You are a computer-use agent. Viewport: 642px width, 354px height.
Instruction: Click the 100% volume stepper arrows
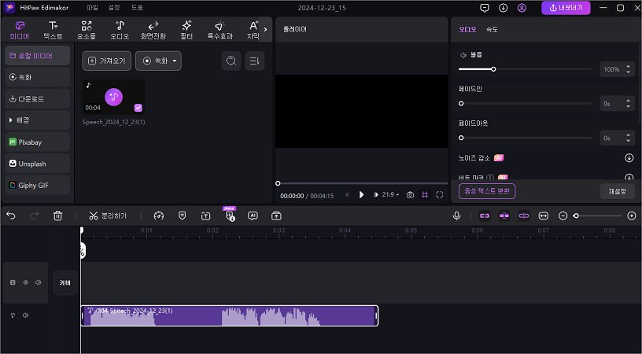pos(628,69)
